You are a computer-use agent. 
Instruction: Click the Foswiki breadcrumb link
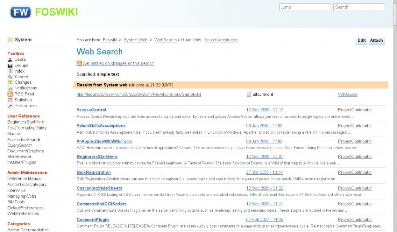[110, 40]
